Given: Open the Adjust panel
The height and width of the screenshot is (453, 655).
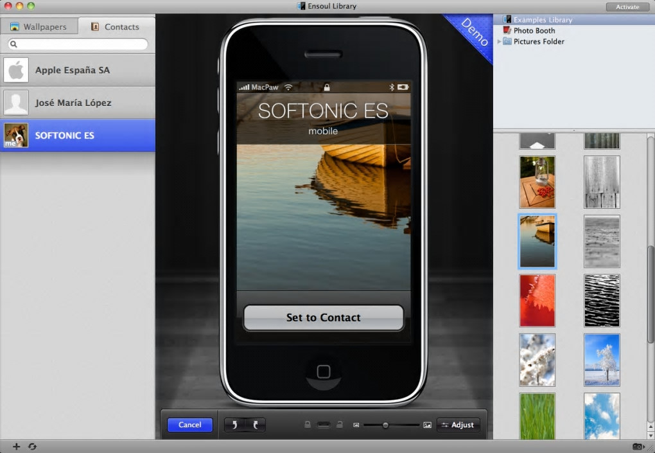Looking at the screenshot, I should [x=459, y=425].
